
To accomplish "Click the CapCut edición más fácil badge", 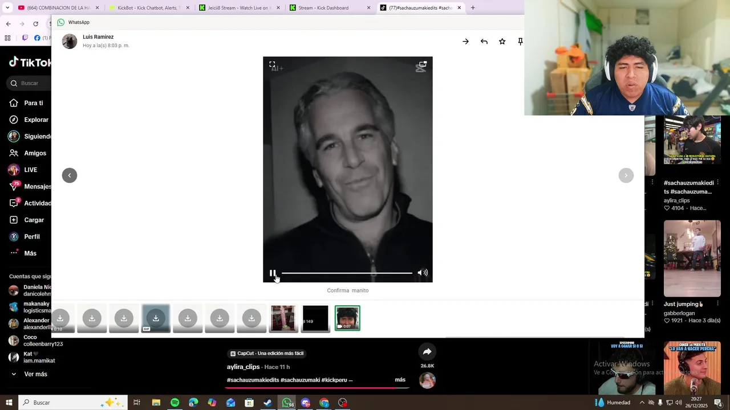I will coord(267,353).
